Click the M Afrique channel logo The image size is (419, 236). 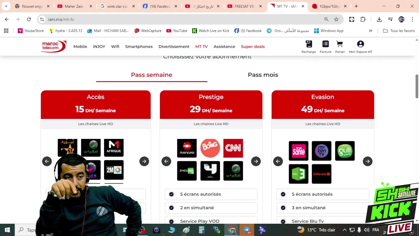point(114,148)
